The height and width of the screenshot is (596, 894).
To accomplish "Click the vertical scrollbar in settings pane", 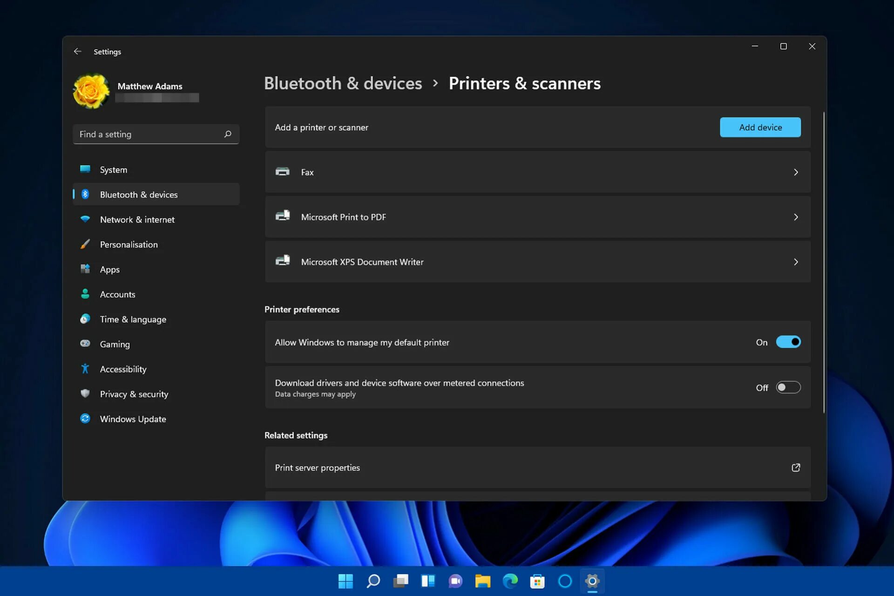I will (823, 261).
